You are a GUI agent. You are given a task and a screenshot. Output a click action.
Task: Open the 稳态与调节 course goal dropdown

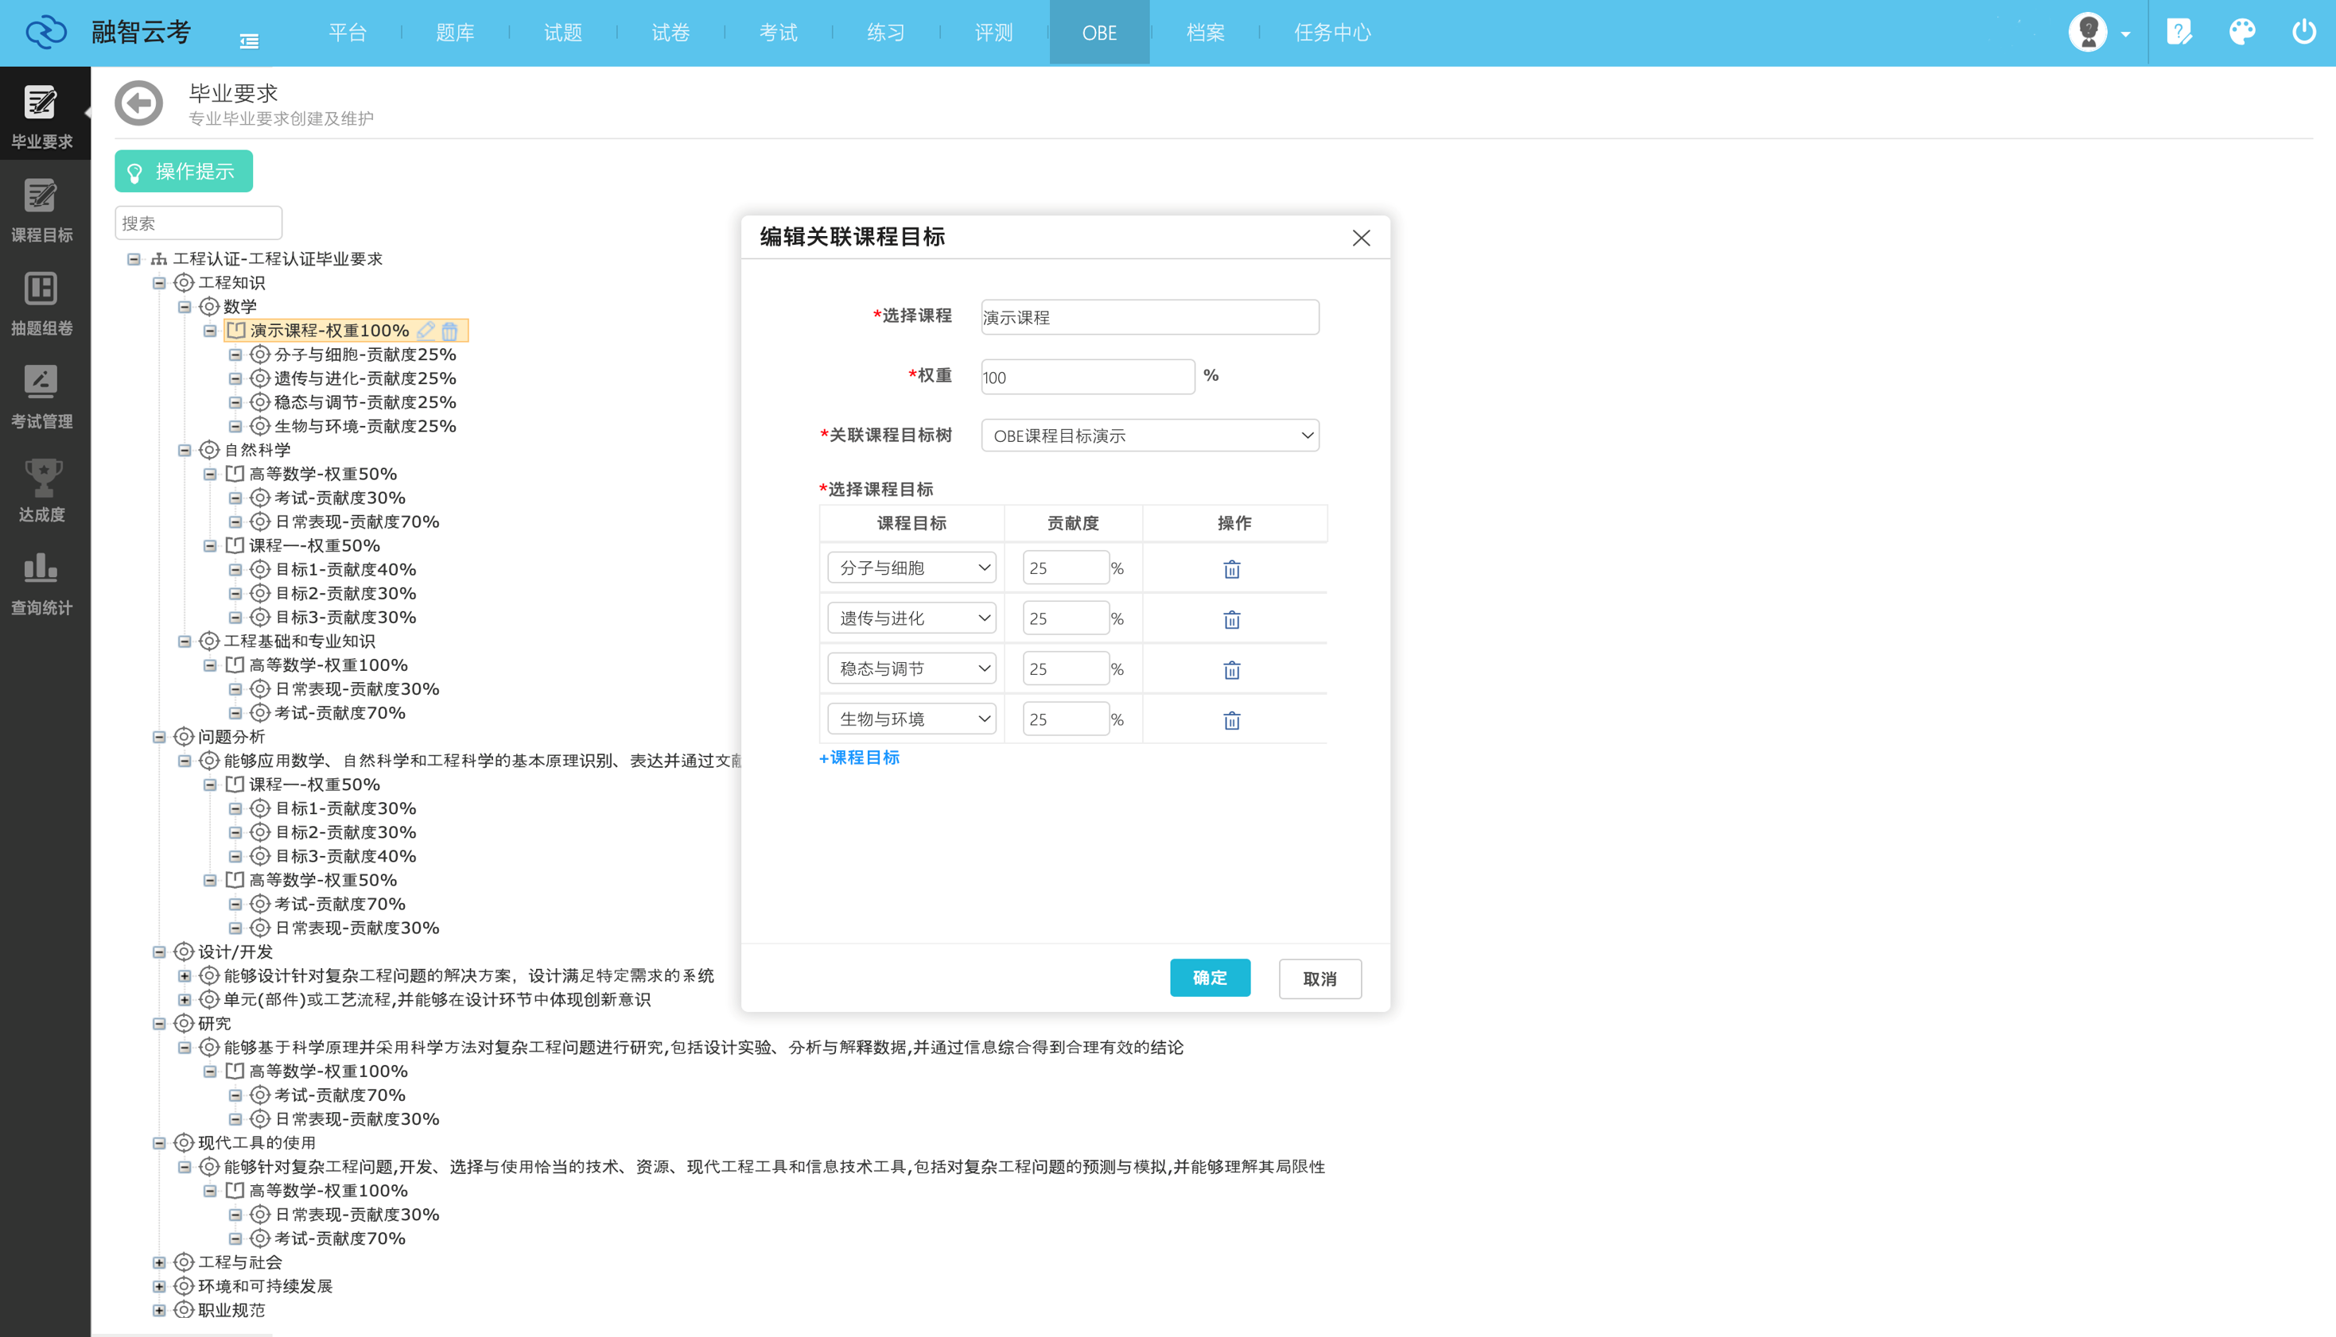coord(911,668)
